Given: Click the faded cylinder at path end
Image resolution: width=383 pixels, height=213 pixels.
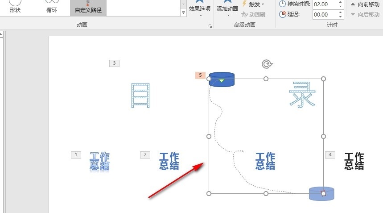Looking at the screenshot, I should coord(321,193).
